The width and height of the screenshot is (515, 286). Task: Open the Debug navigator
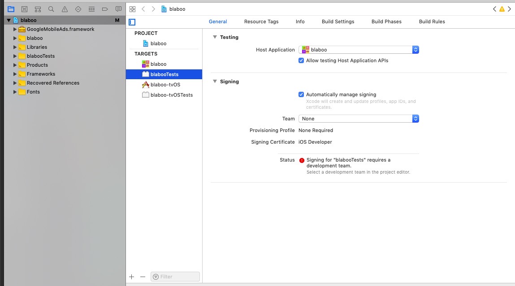(x=91, y=9)
